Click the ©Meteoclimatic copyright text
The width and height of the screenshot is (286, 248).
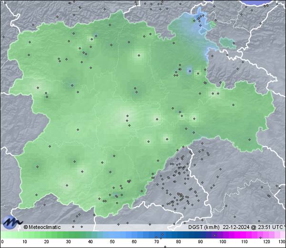42,227
